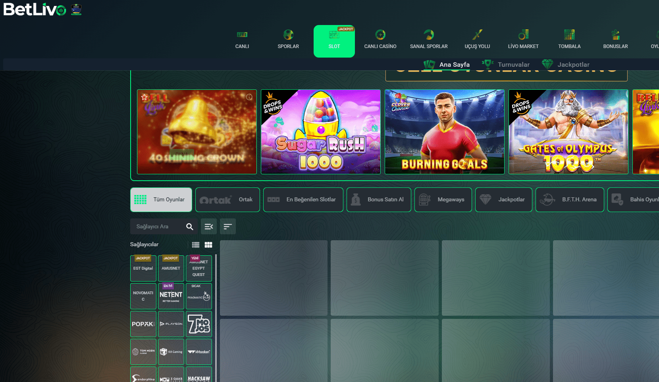
Task: Select the 7Mojos provider logo
Action: tap(199, 324)
